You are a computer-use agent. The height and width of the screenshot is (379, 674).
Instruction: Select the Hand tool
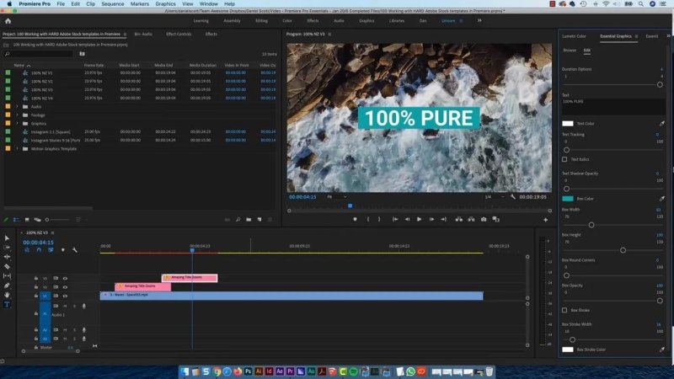(x=7, y=295)
